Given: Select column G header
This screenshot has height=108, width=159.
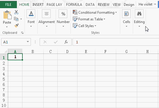Looking at the screenshot, I should [126, 52].
